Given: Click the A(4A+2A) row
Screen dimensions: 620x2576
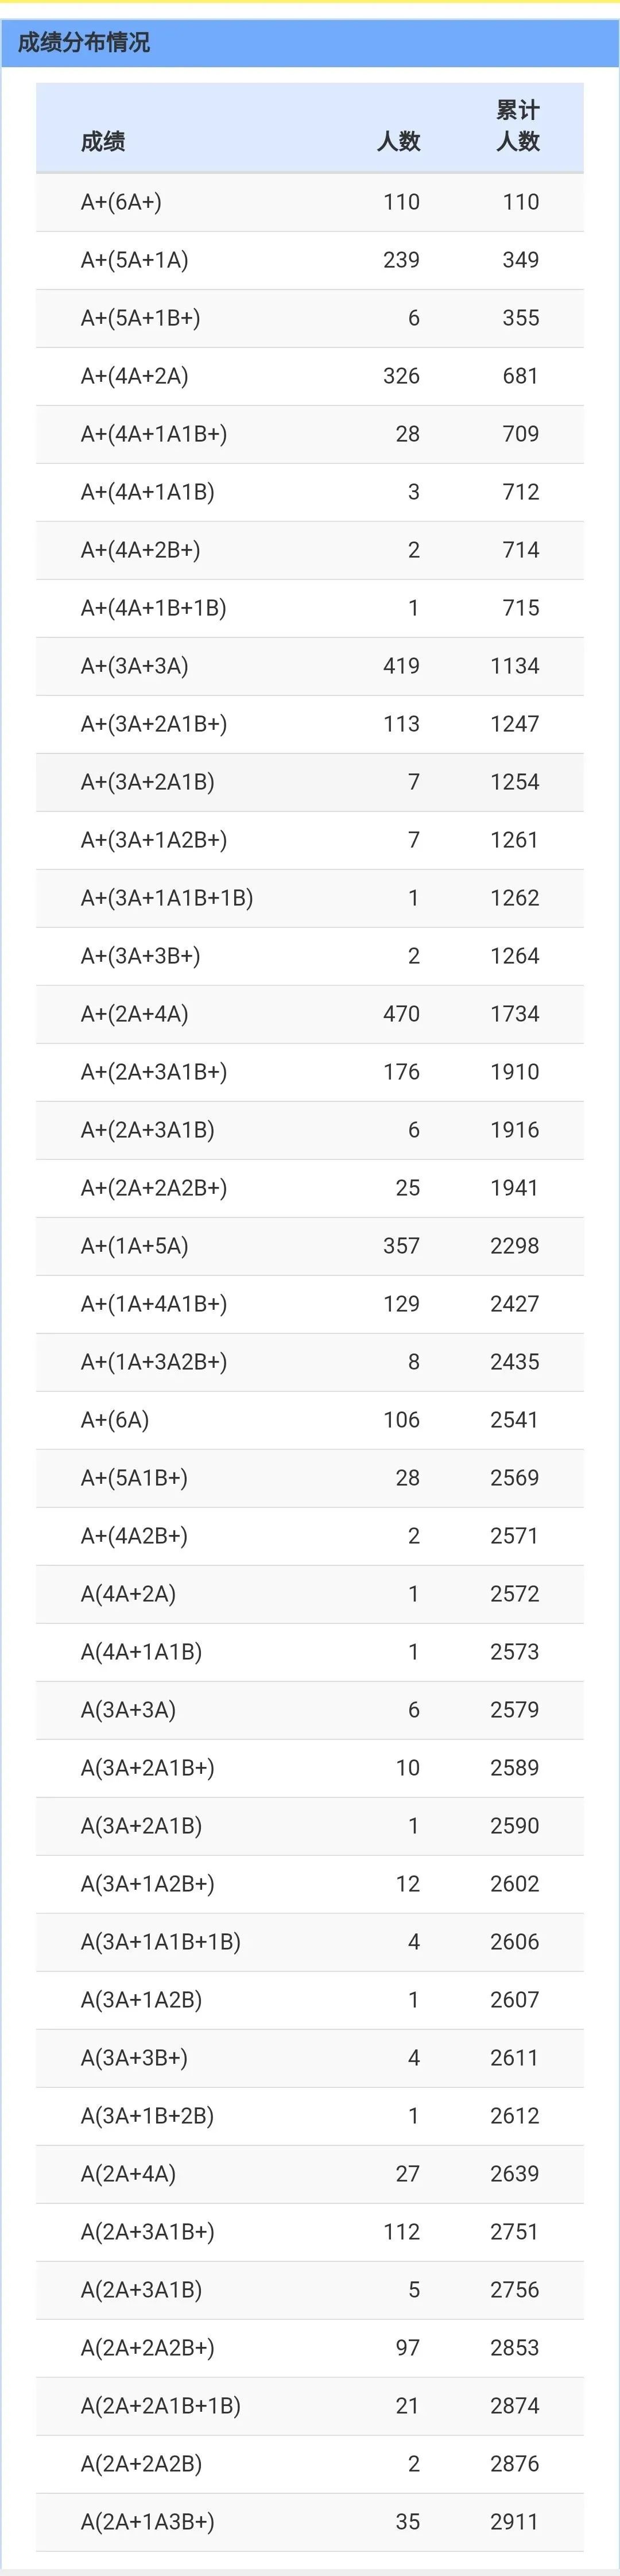Looking at the screenshot, I should 310,1594.
